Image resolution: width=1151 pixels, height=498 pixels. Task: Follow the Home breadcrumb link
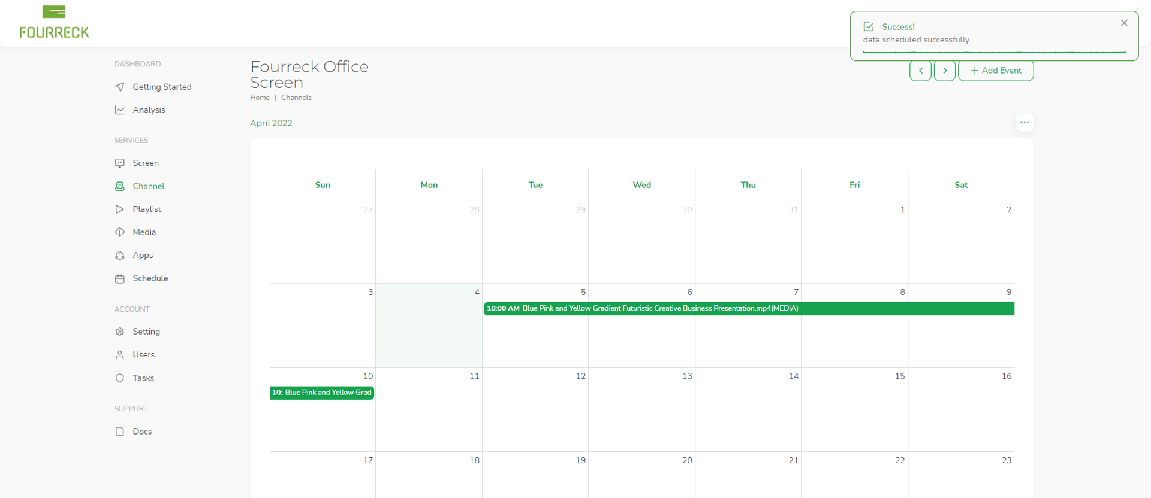click(260, 98)
